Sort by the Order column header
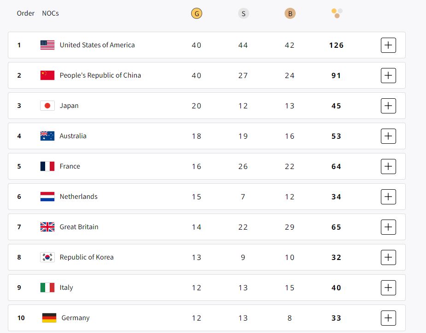Image resolution: width=426 pixels, height=333 pixels. [x=26, y=13]
